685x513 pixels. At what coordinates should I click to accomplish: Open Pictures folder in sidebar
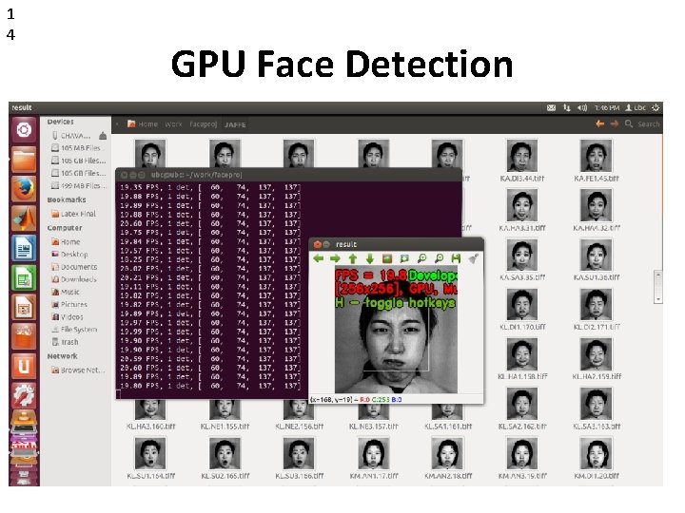tap(69, 305)
